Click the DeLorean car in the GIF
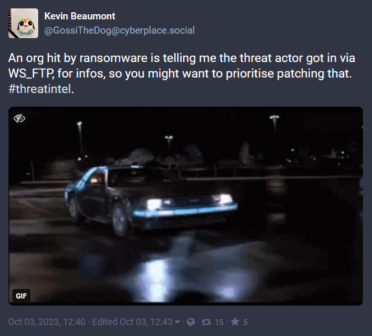Image resolution: width=372 pixels, height=336 pixels. pos(151,200)
